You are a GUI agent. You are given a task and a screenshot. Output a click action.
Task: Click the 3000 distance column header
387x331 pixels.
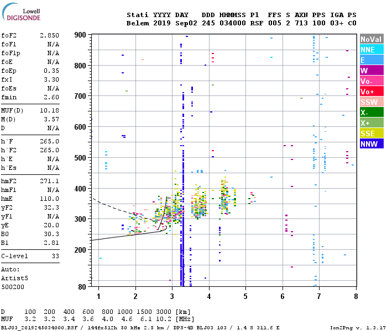pos(164,312)
